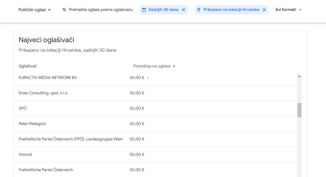326x177 pixels.
Task: Open EURACTIV MEDIA NETWORK BV advertiser
Action: click(48, 78)
